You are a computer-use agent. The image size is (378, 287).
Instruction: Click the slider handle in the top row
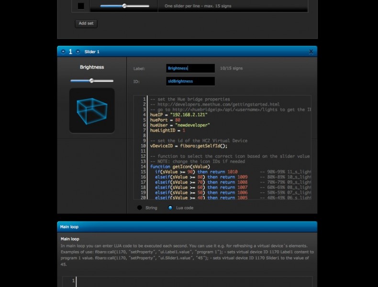coord(124,6)
